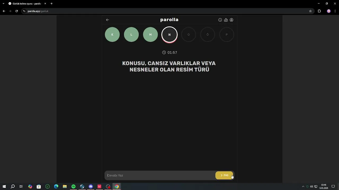Switch to Chrome in taskbar
Screen dimensions: 339x190
117,187
